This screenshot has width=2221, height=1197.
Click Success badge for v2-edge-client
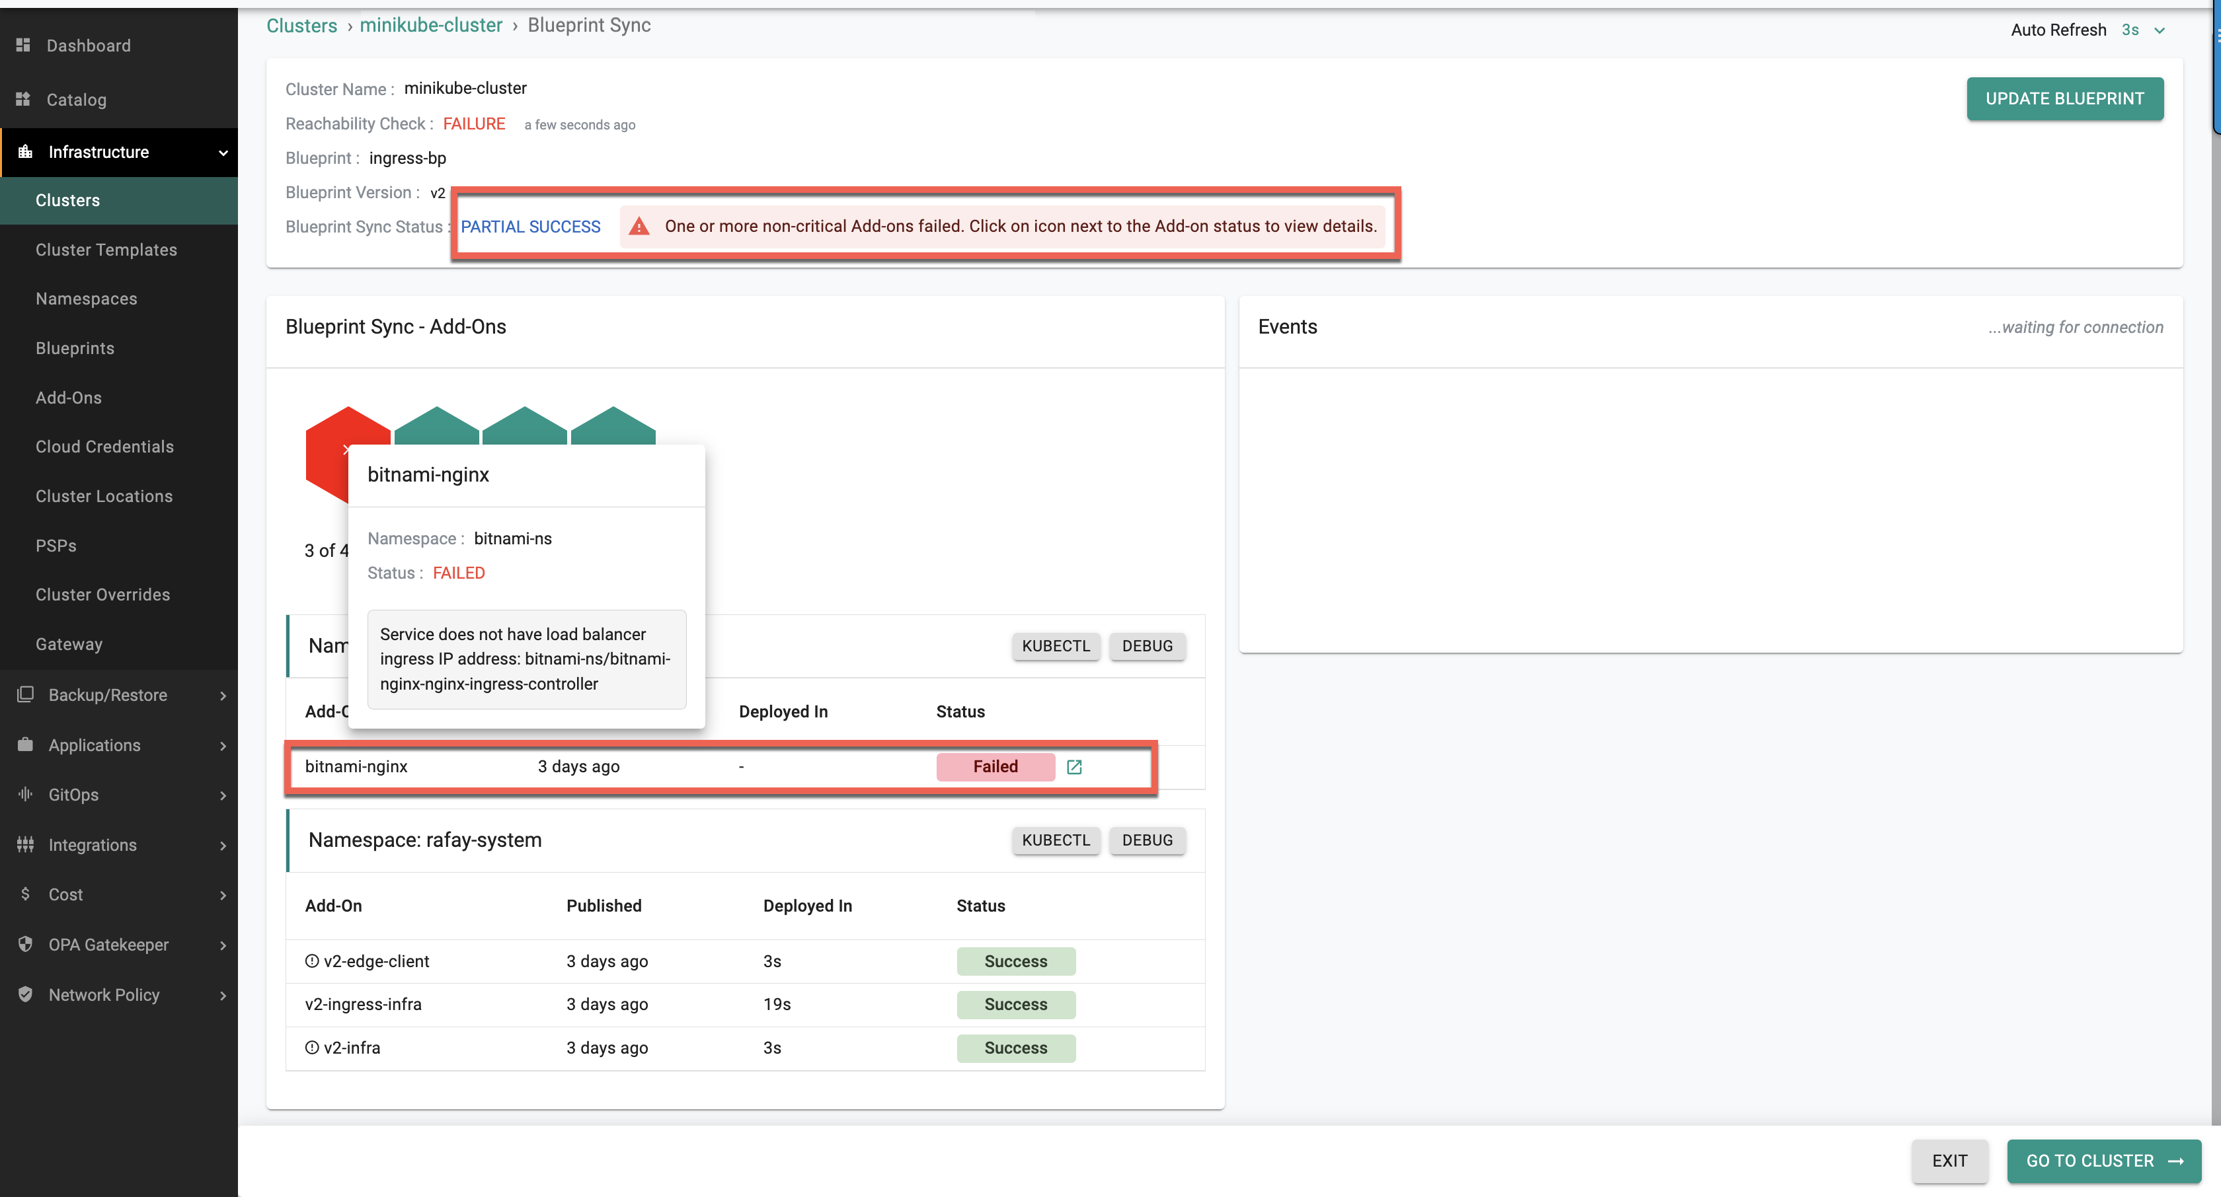click(1016, 961)
